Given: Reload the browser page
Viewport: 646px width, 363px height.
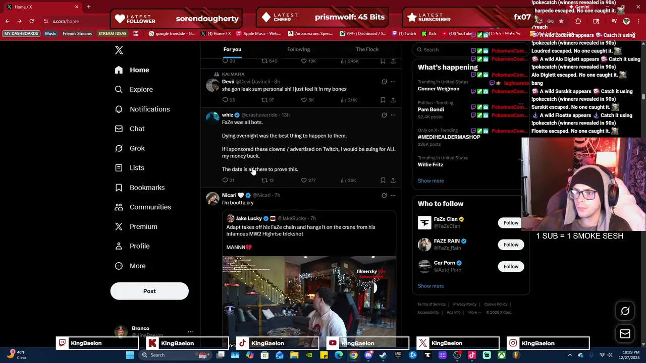Looking at the screenshot, I should click(31, 21).
